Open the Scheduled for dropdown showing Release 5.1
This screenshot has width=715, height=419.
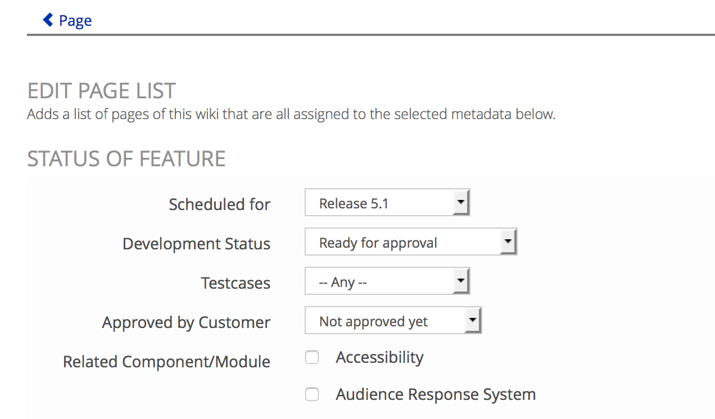tap(387, 203)
